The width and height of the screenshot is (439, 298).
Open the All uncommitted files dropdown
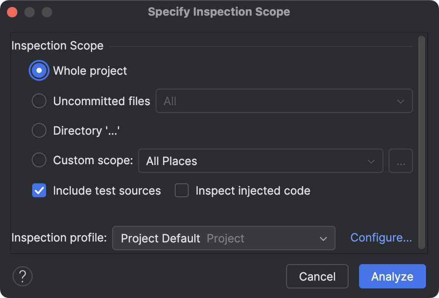coord(284,101)
